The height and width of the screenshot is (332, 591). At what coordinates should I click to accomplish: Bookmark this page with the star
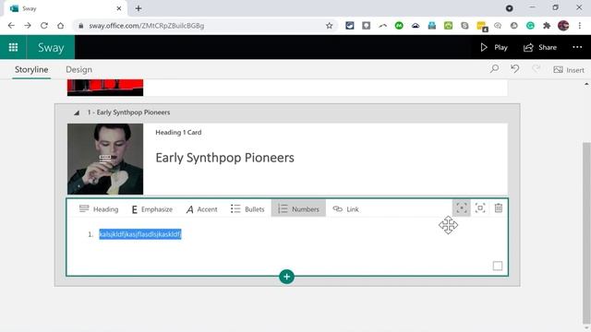coord(329,26)
